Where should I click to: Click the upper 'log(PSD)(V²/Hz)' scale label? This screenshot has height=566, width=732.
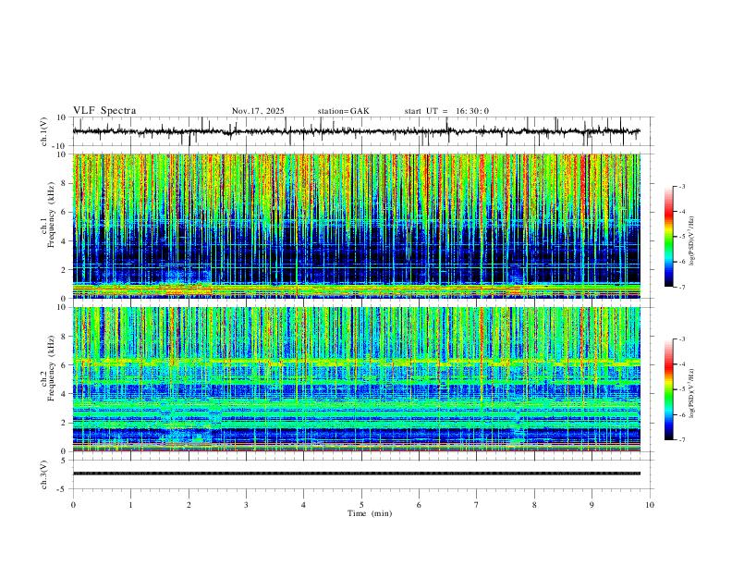[691, 241]
